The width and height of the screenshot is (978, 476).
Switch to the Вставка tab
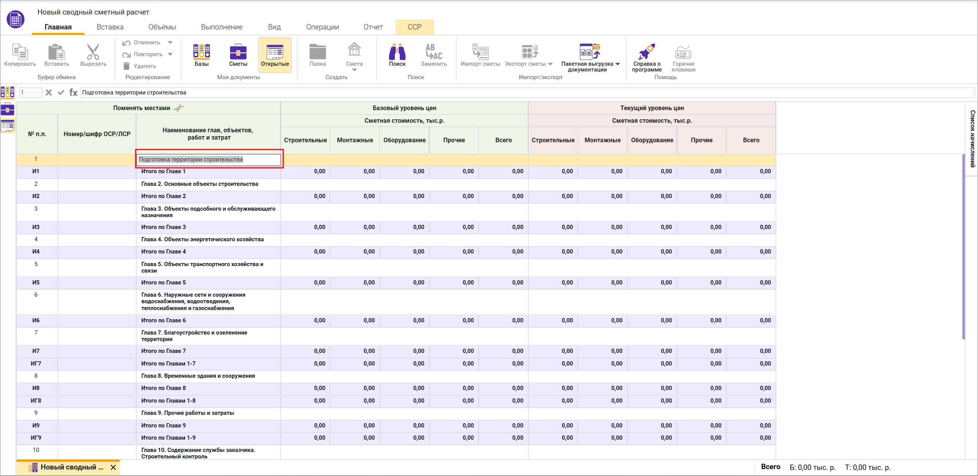coord(110,27)
